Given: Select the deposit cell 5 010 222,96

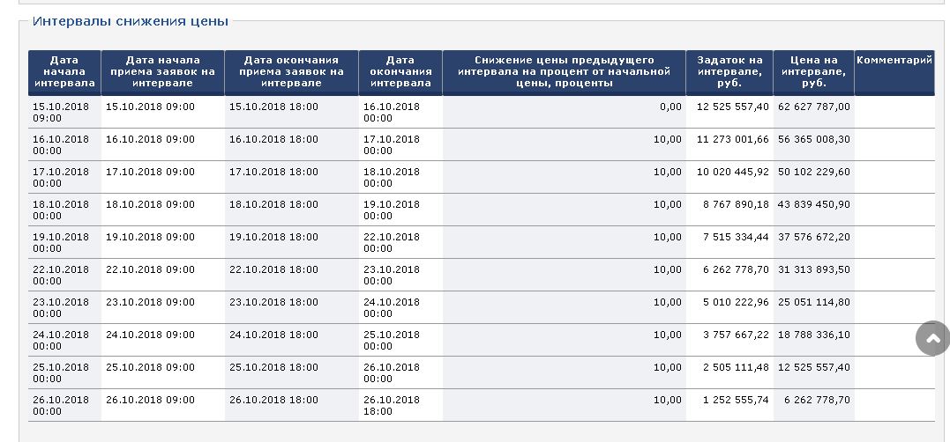Looking at the screenshot, I should click(736, 302).
